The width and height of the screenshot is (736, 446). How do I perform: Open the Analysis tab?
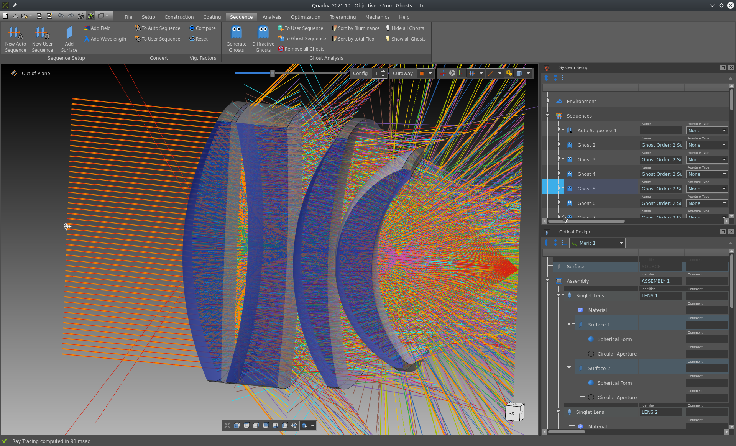[272, 17]
